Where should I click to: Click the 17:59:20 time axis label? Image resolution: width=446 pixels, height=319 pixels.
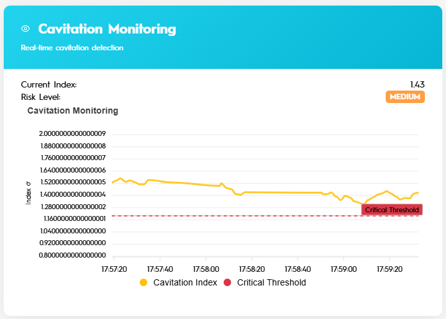(389, 269)
